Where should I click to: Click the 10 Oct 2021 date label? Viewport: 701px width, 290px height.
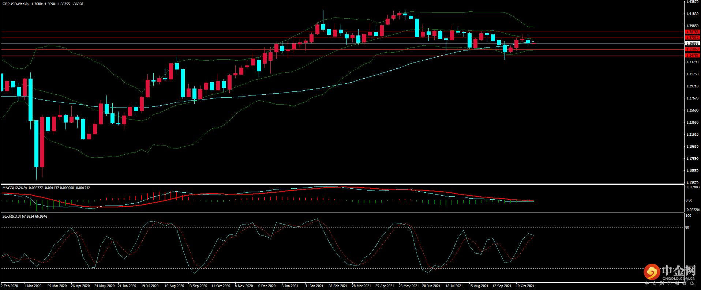[x=525, y=286]
